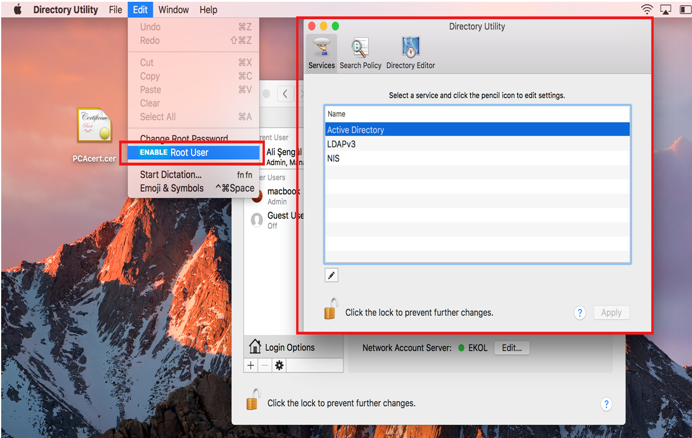Open the gear action menu
692x438 pixels.
280,365
